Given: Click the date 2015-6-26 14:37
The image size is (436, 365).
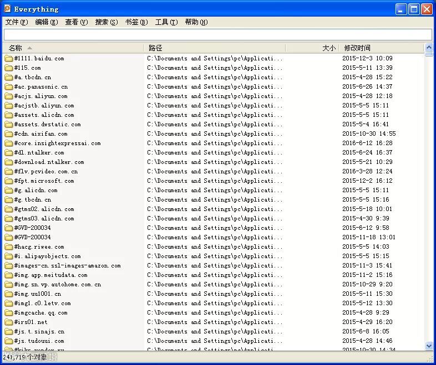Looking at the screenshot, I should point(367,86).
